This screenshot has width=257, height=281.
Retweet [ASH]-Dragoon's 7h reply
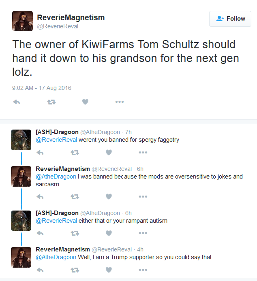click(x=75, y=153)
